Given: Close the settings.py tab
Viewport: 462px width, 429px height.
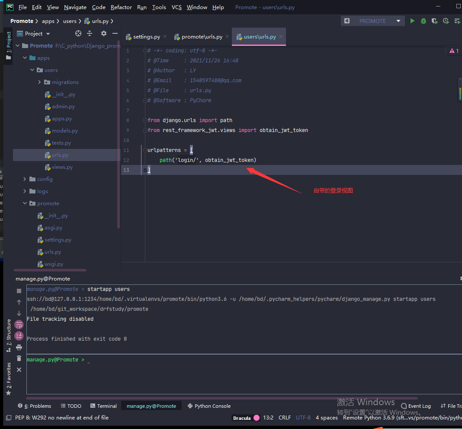Looking at the screenshot, I should (x=165, y=36).
